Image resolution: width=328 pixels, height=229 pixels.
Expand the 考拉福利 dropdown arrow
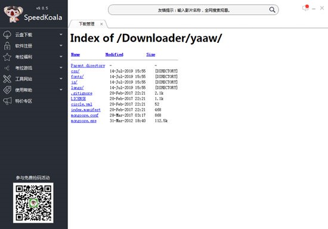coord(61,57)
